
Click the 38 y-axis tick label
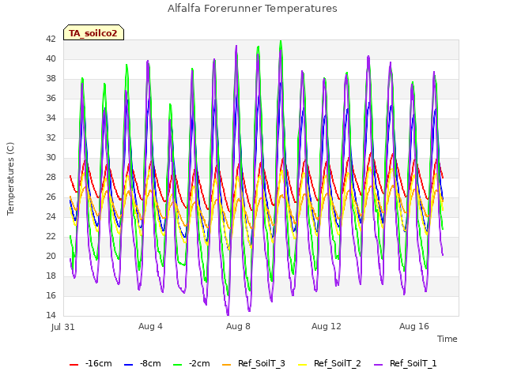tap(51, 79)
